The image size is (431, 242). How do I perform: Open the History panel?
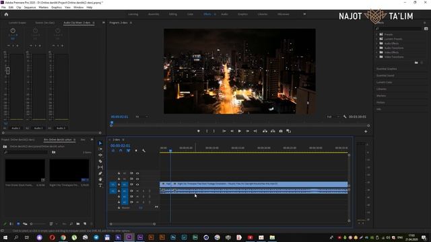(x=380, y=102)
